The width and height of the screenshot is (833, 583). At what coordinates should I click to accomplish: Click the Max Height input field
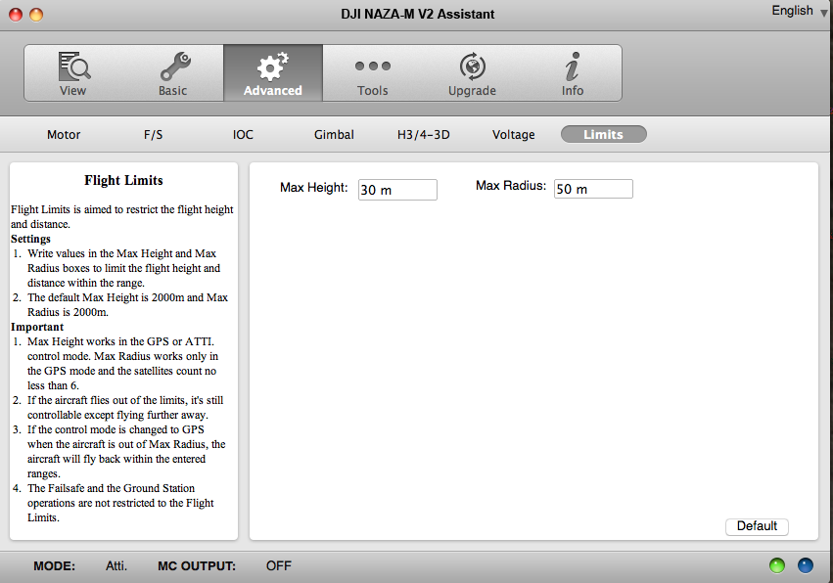point(397,190)
